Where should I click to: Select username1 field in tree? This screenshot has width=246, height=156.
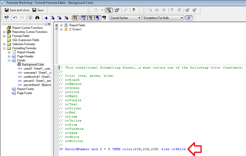point(37,73)
